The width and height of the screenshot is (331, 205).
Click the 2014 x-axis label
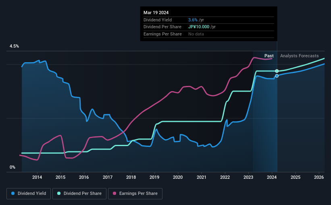[x=37, y=177]
